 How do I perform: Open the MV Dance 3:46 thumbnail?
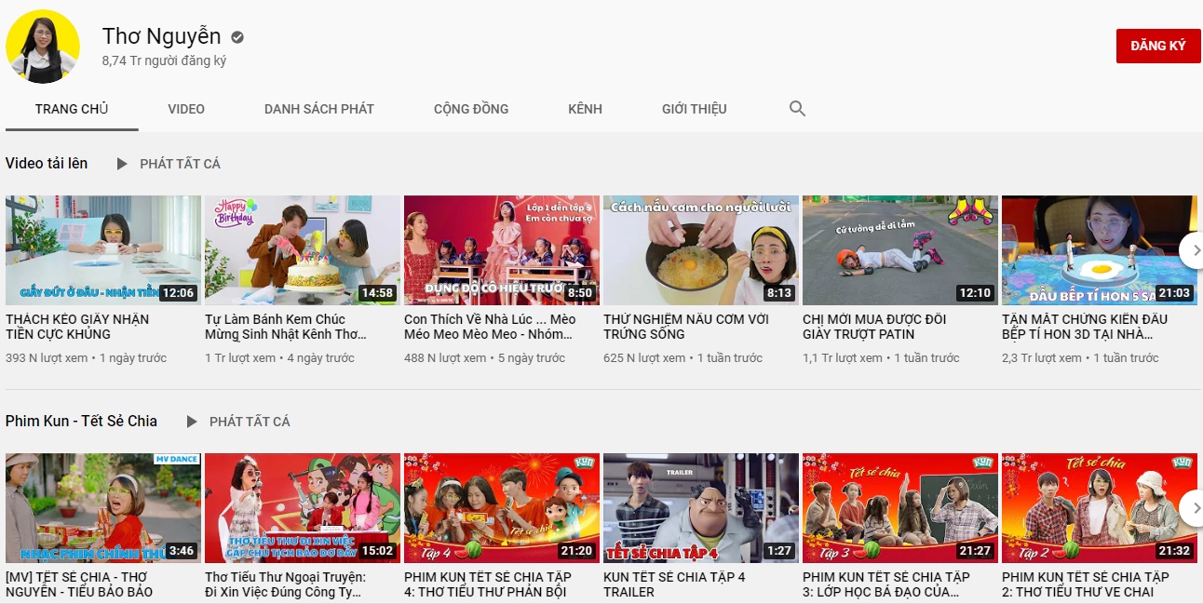(x=103, y=508)
